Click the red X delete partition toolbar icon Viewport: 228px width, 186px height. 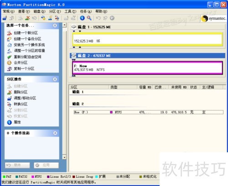tap(27, 18)
